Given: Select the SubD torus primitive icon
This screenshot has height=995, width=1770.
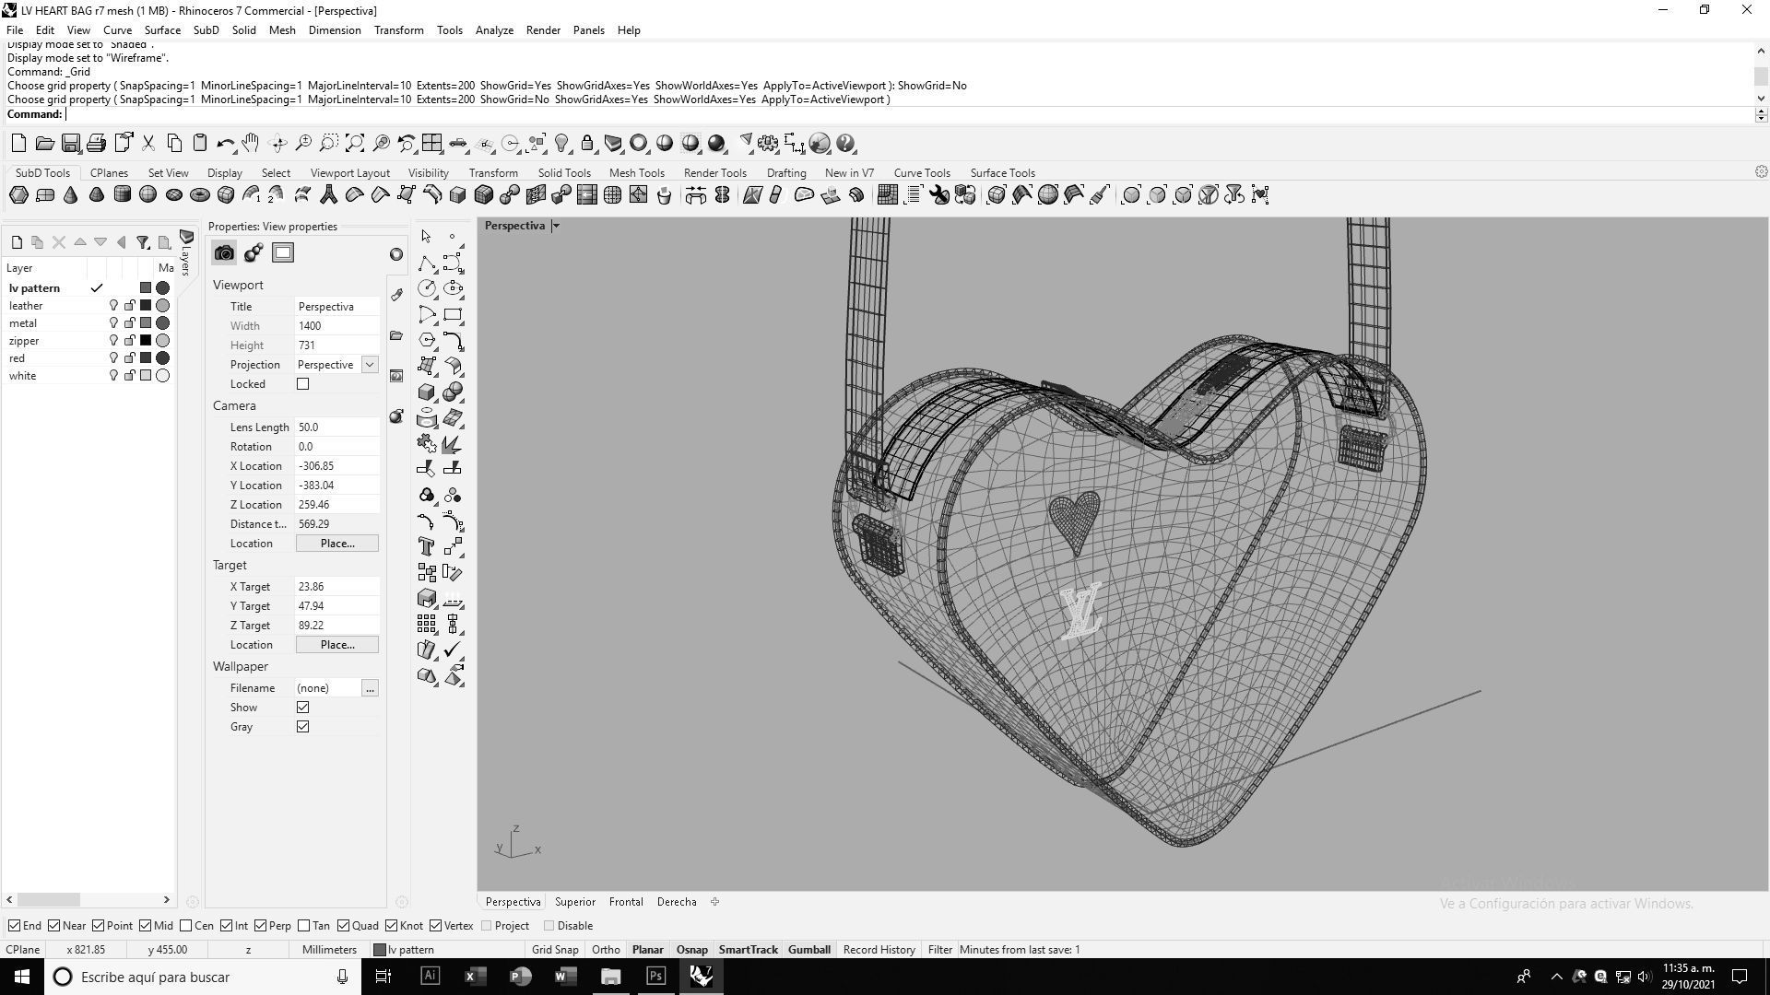Looking at the screenshot, I should click(199, 194).
